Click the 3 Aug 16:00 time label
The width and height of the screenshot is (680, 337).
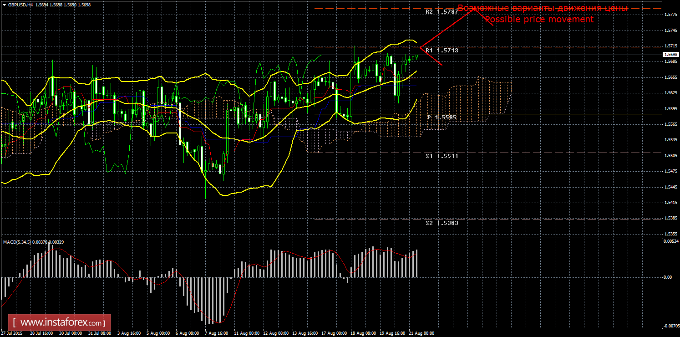coord(129,333)
